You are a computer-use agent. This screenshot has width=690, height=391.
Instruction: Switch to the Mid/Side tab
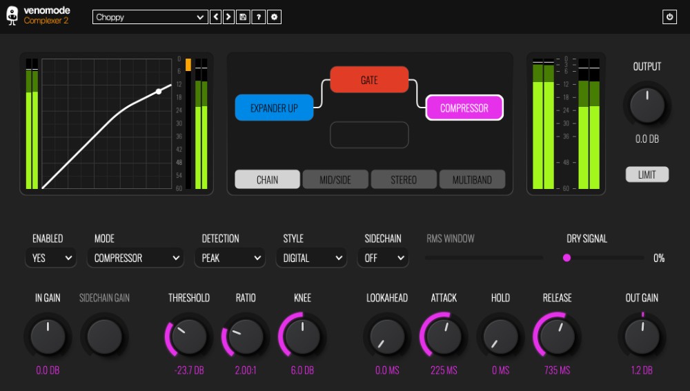(335, 179)
